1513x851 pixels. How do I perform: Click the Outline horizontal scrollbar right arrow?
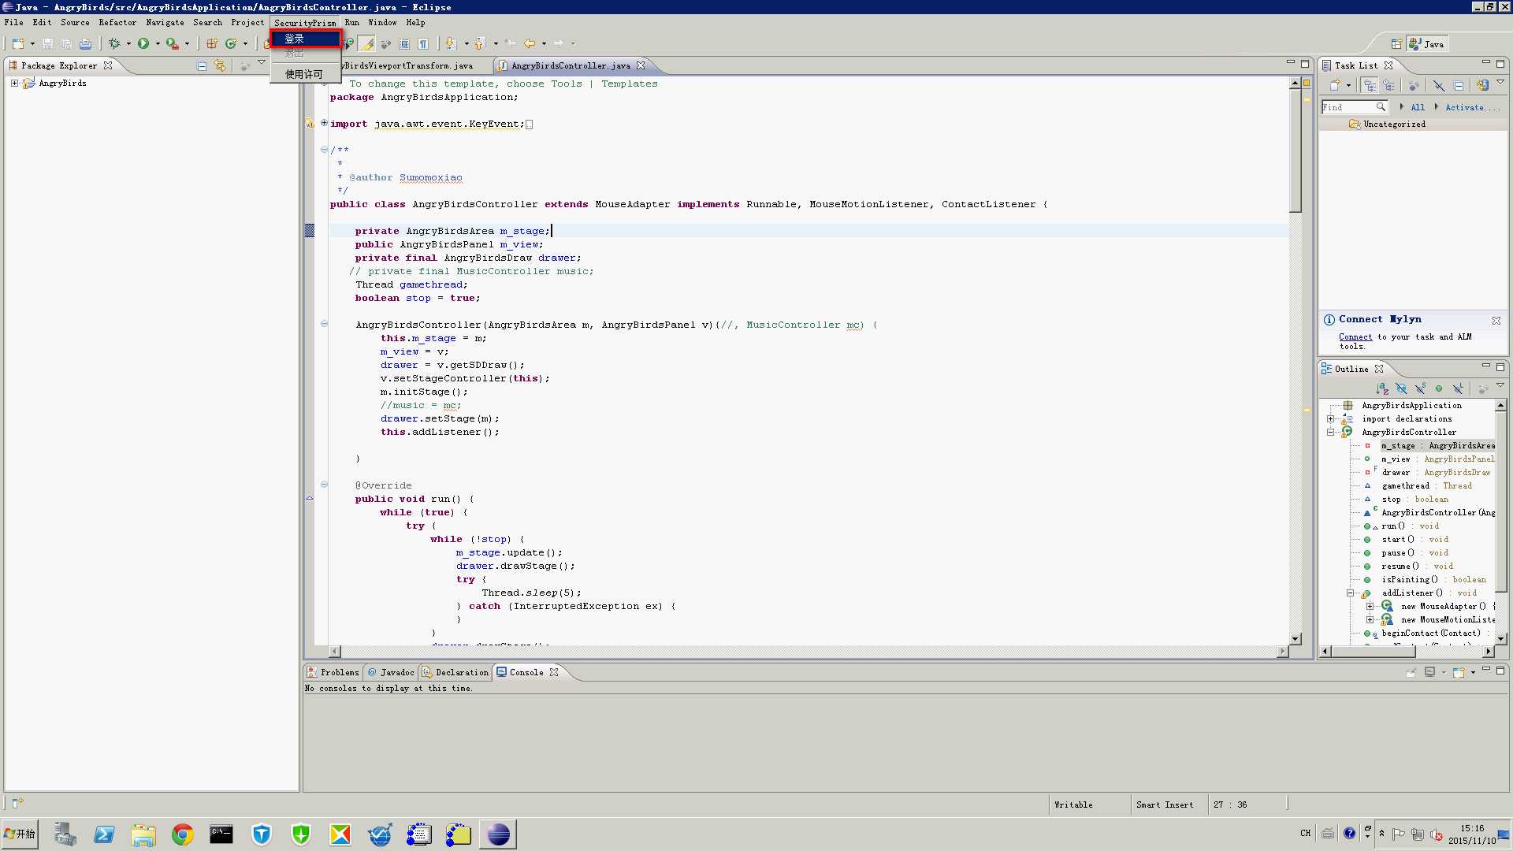pos(1488,651)
